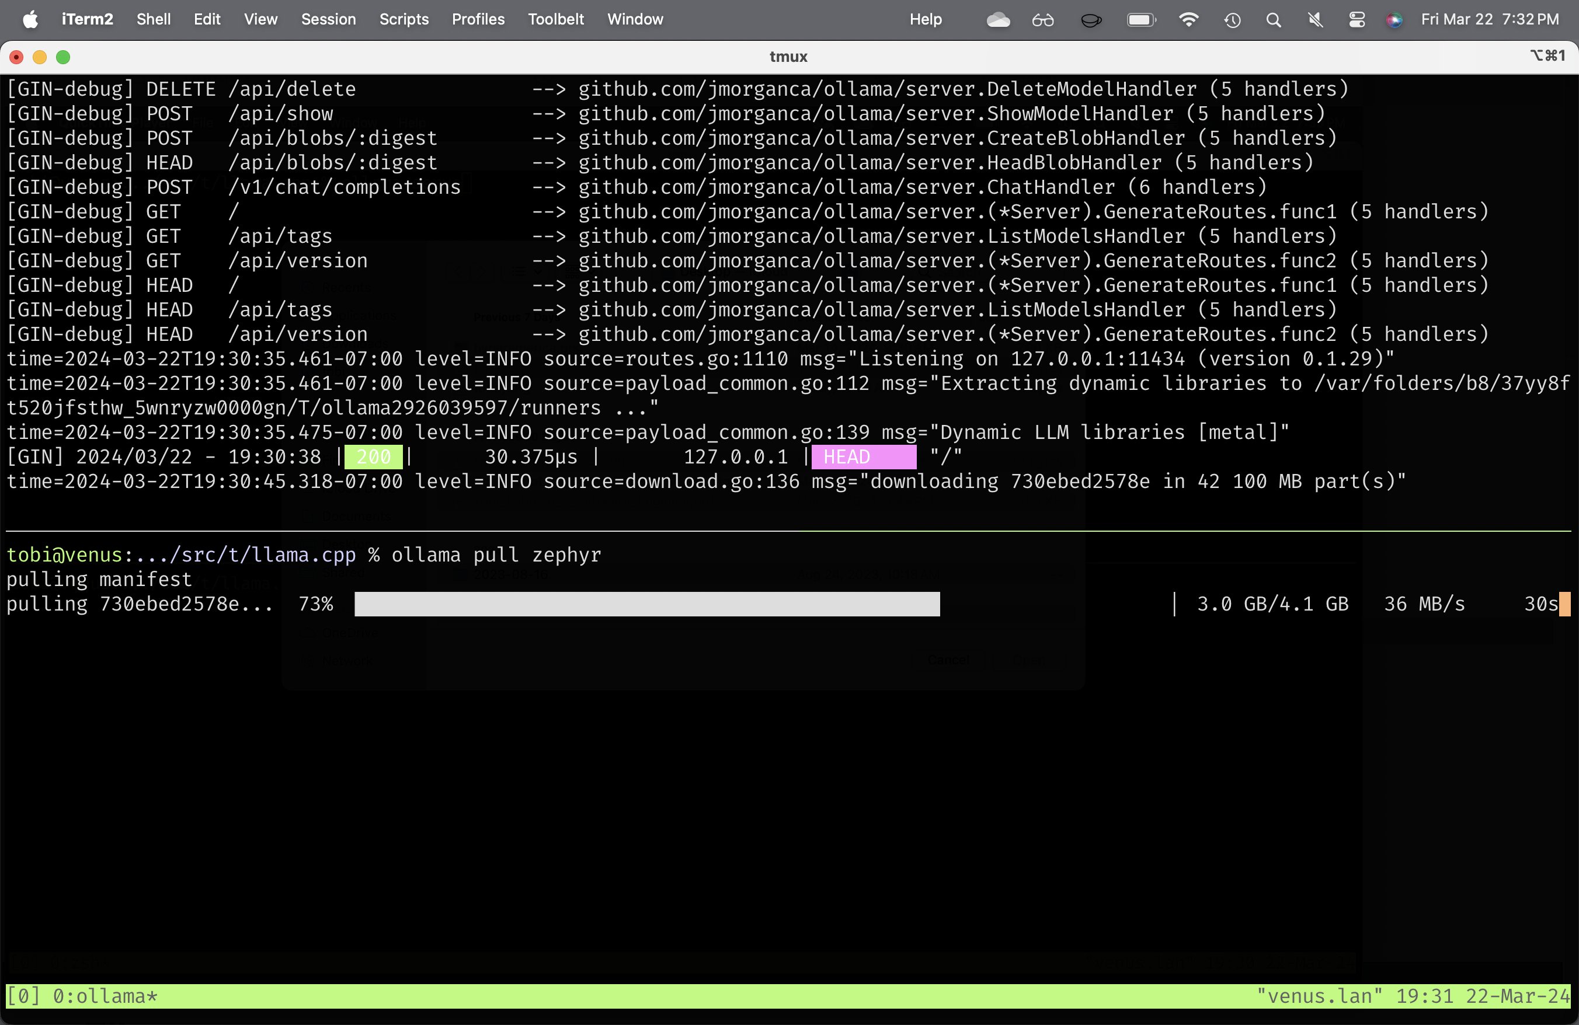This screenshot has height=1025, width=1579.
Task: Click the muted bell icon
Action: coord(1314,20)
